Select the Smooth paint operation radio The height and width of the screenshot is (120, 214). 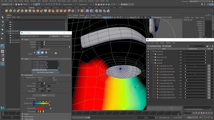[51, 80]
